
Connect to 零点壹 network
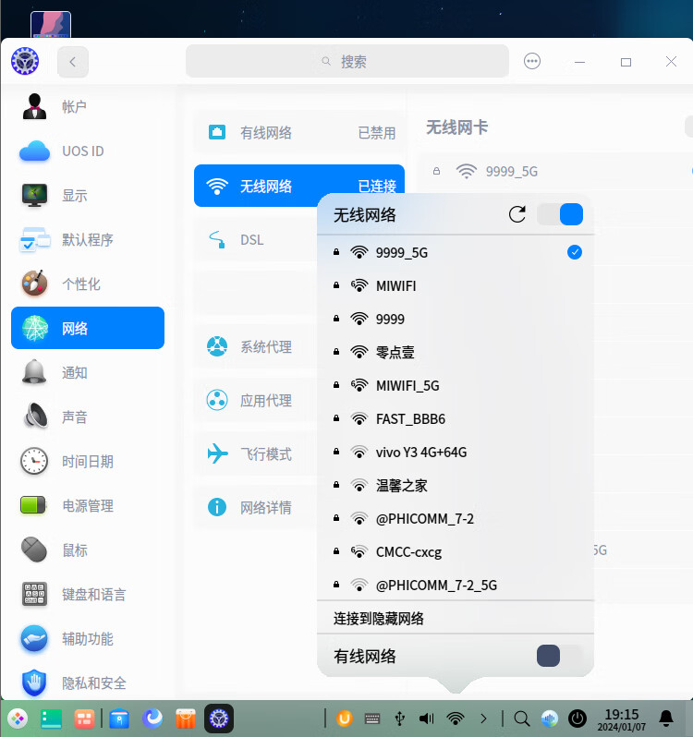[456, 352]
